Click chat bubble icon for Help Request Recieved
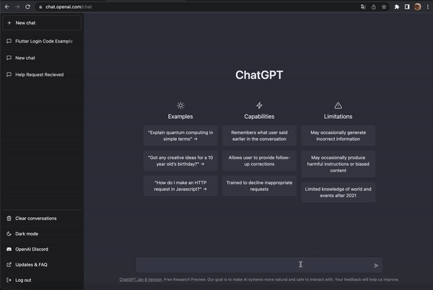The height and width of the screenshot is (290, 433). tap(9, 74)
